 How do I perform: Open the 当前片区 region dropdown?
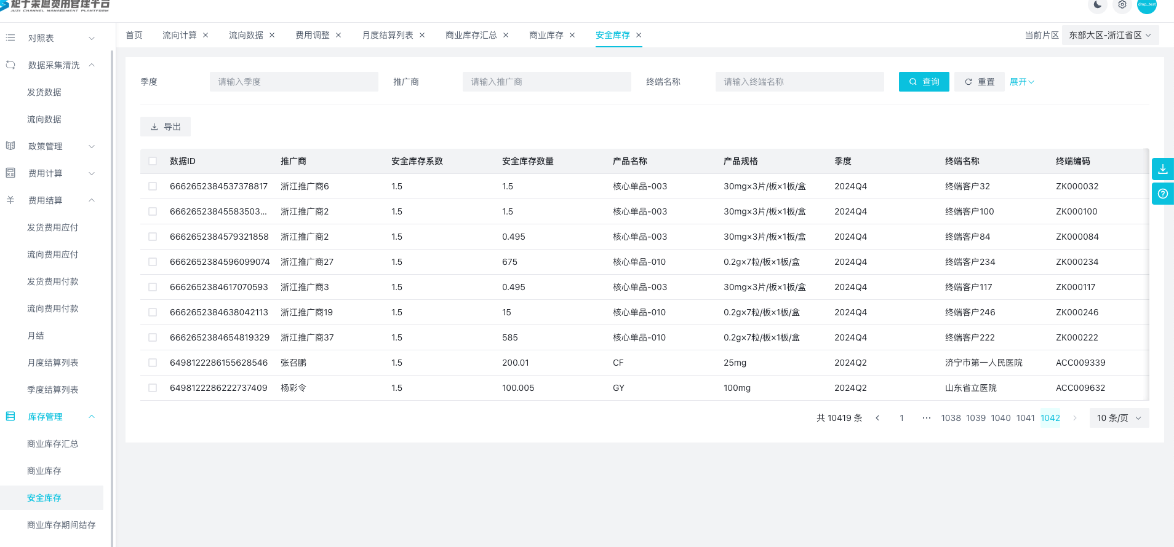pos(1109,35)
